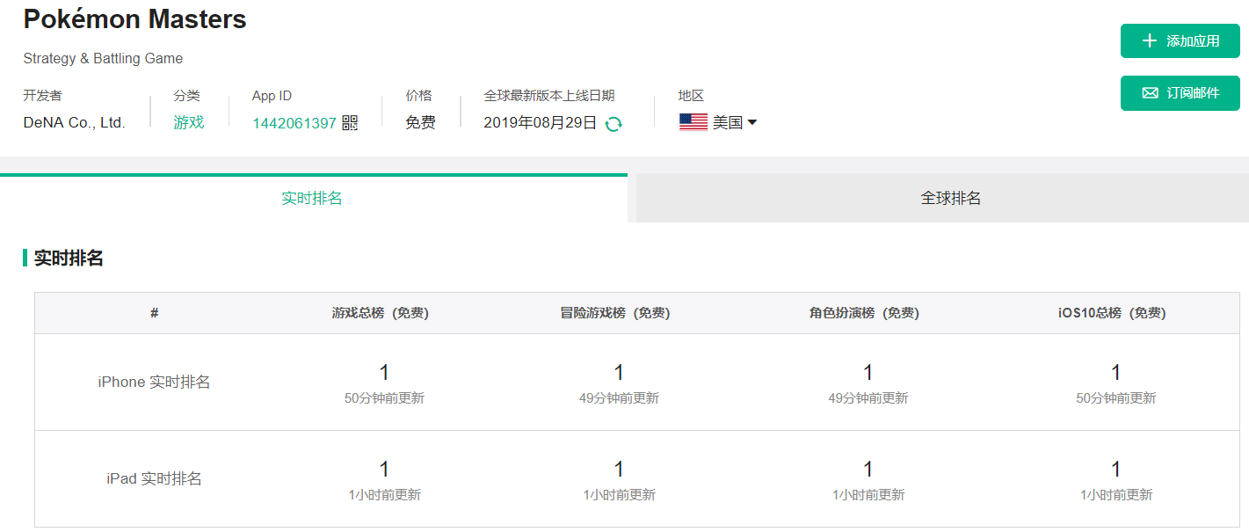The width and height of the screenshot is (1249, 532).
Task: Click the 冒险游戏榜（免费） column header
Action: [614, 313]
